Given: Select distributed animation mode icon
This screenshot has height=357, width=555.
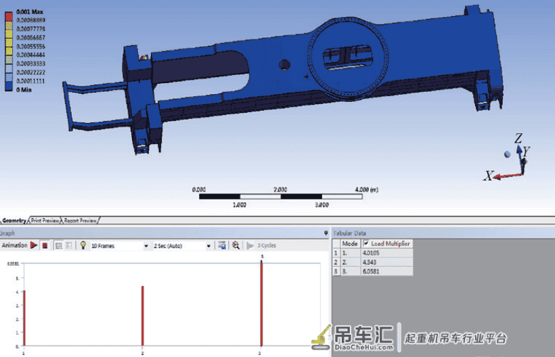Looking at the screenshot, I should click(59, 245).
